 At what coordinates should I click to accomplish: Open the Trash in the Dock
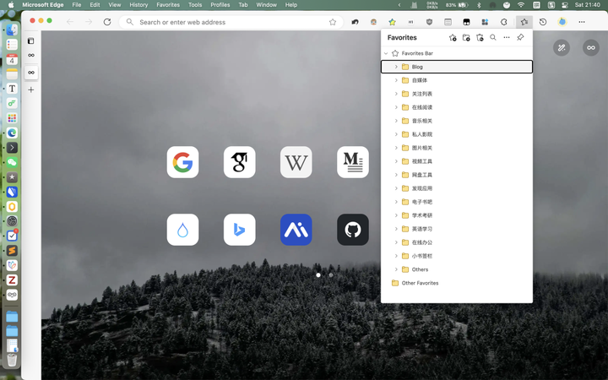tap(12, 360)
